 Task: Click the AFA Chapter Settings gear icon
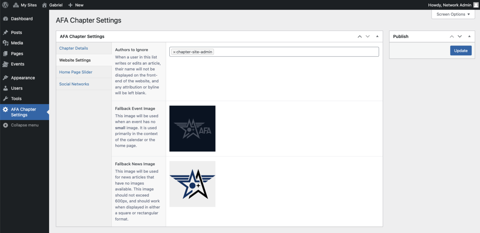tap(5, 109)
